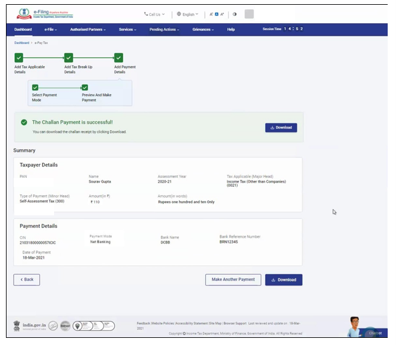Click the Dashboard breadcrumb link

[x=21, y=43]
